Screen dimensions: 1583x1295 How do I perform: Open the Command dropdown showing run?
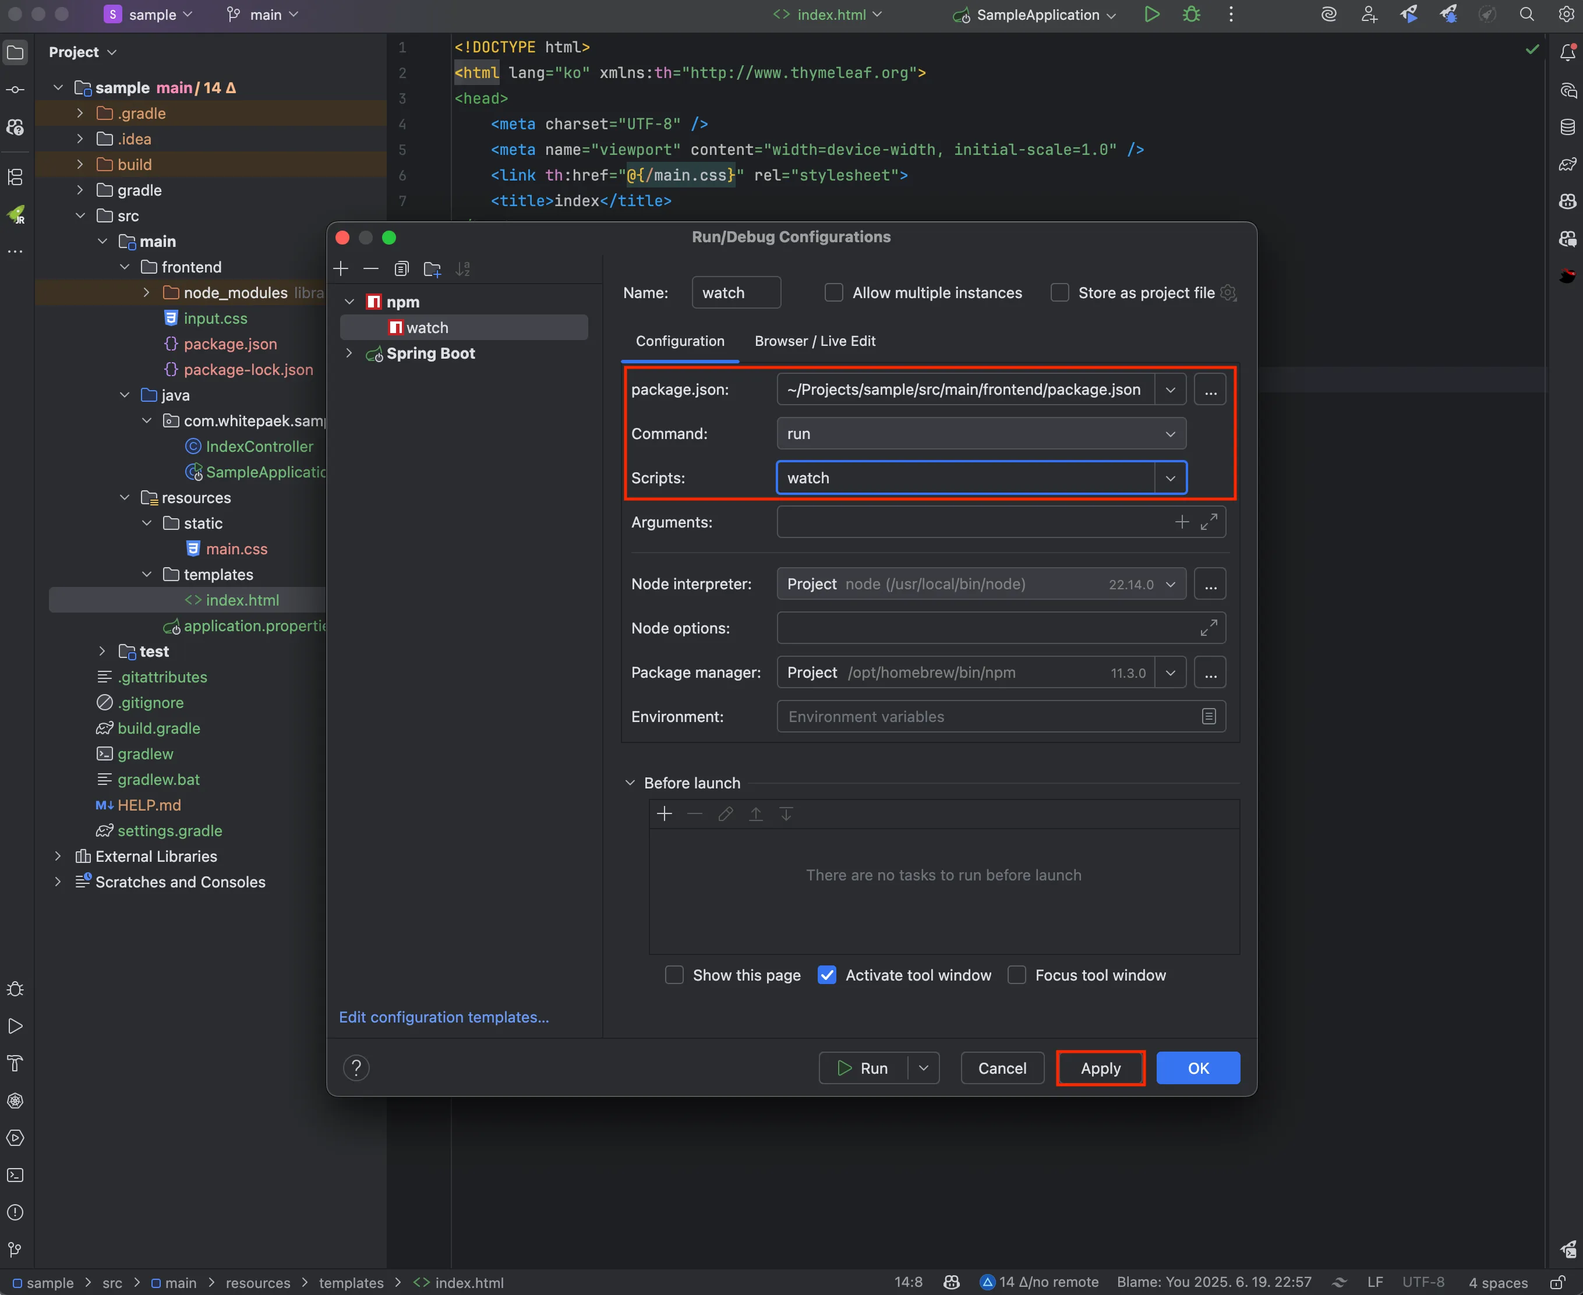981,433
